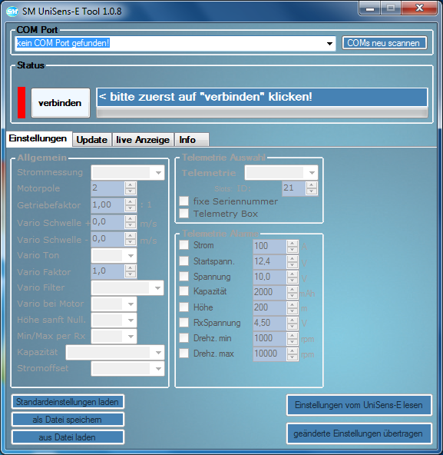Click COMs neu scannen button
The image size is (443, 455).
384,43
